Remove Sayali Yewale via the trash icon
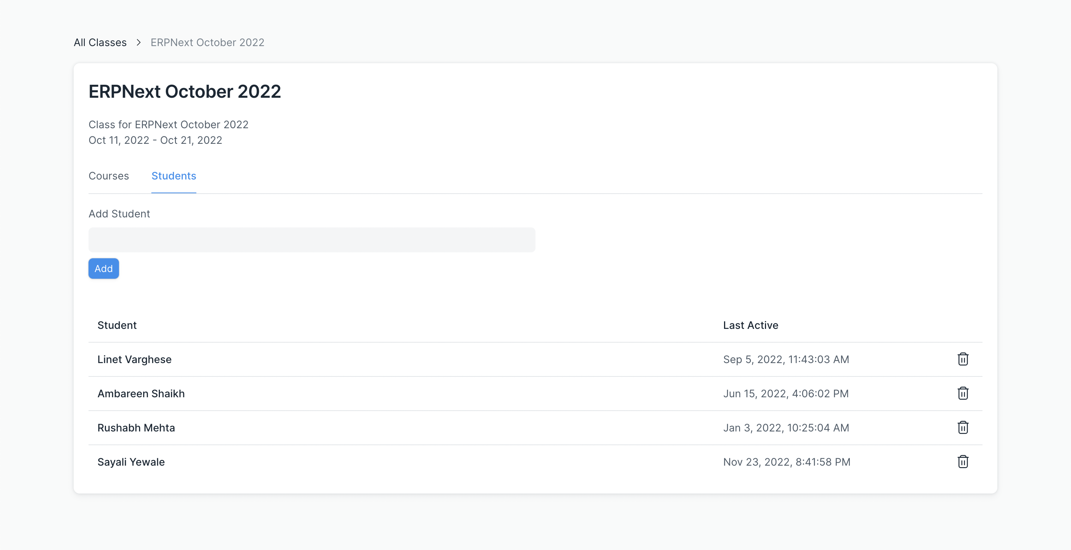 coord(963,462)
